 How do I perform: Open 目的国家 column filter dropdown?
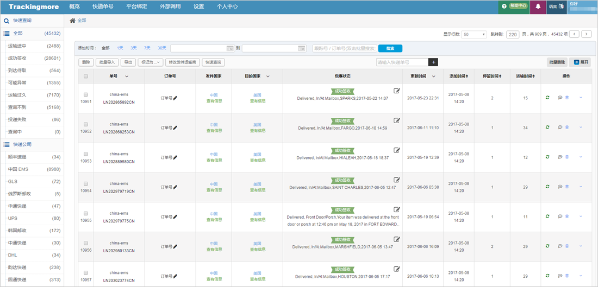pyautogui.click(x=267, y=76)
